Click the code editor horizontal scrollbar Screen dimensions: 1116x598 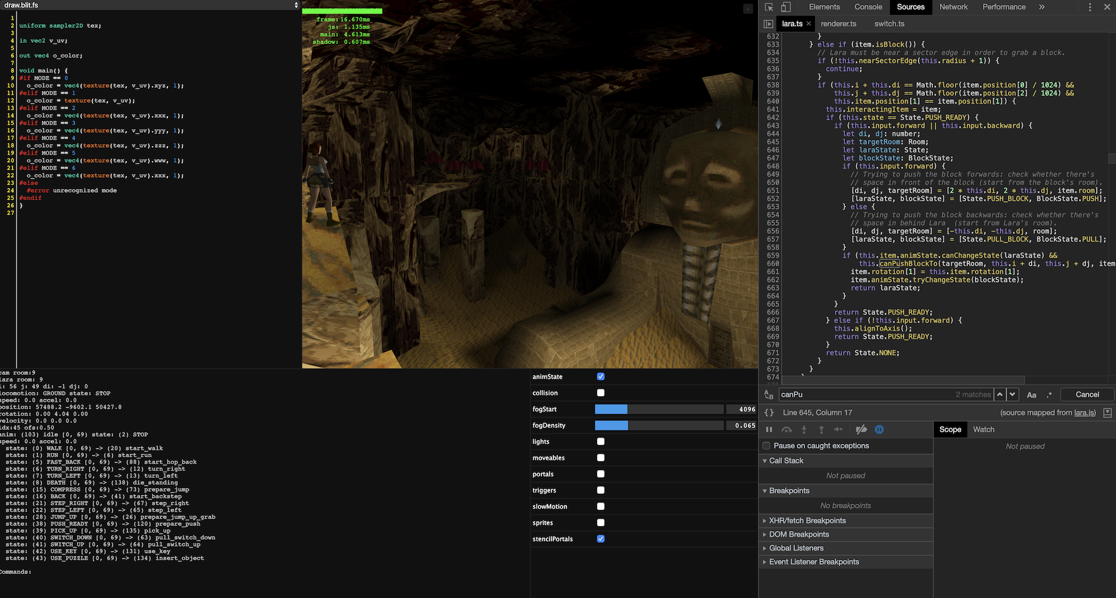[x=903, y=380]
